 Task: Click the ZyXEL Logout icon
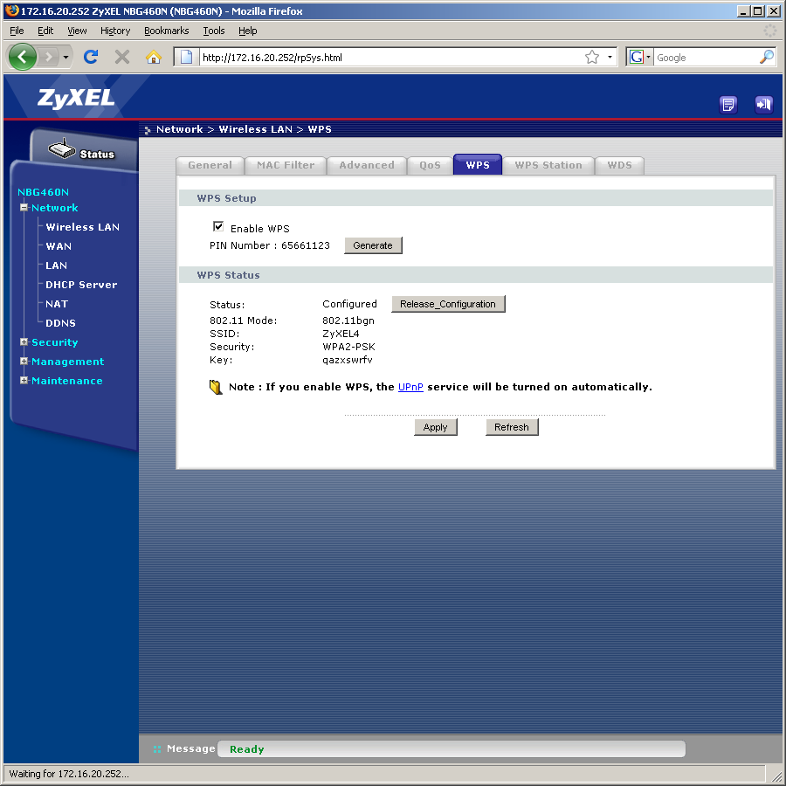(763, 104)
